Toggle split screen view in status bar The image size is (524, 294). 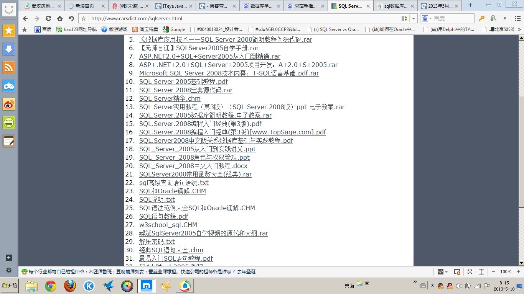[481, 272]
